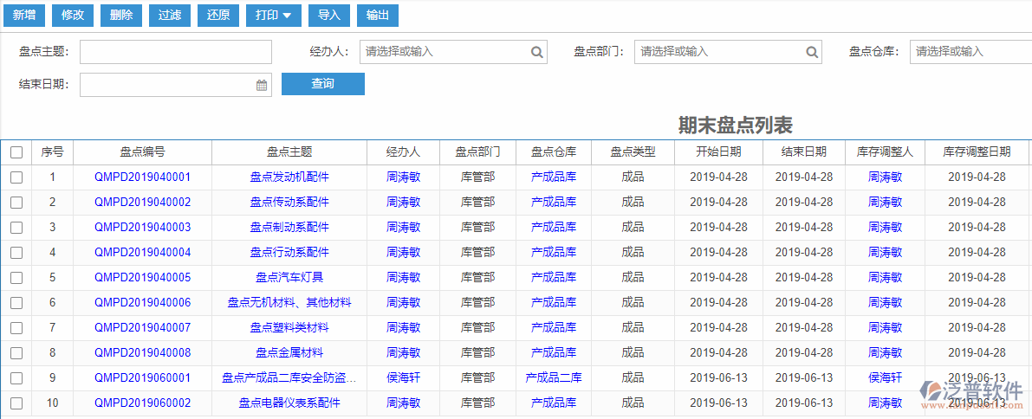
Task: Tick the checkbox for row 10
Action: [x=16, y=403]
